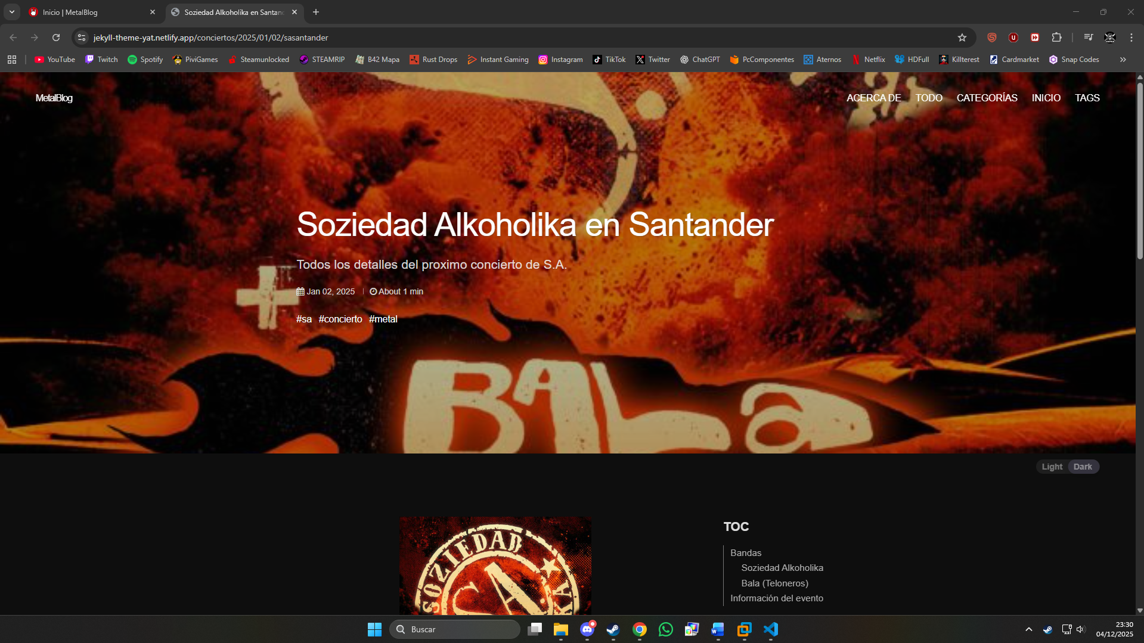Reload the page with the refresh icon
Screen dimensions: 1144x643
coord(56,38)
